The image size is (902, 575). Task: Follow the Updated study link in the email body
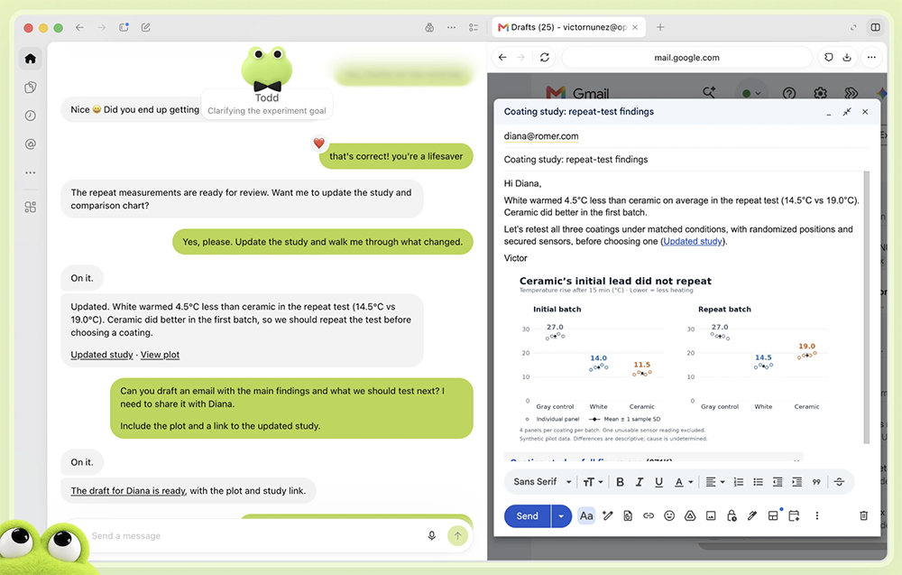point(693,241)
